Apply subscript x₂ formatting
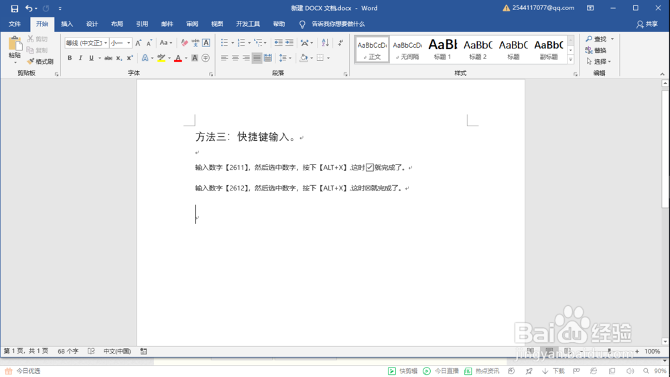The height and width of the screenshot is (377, 670). pos(119,58)
